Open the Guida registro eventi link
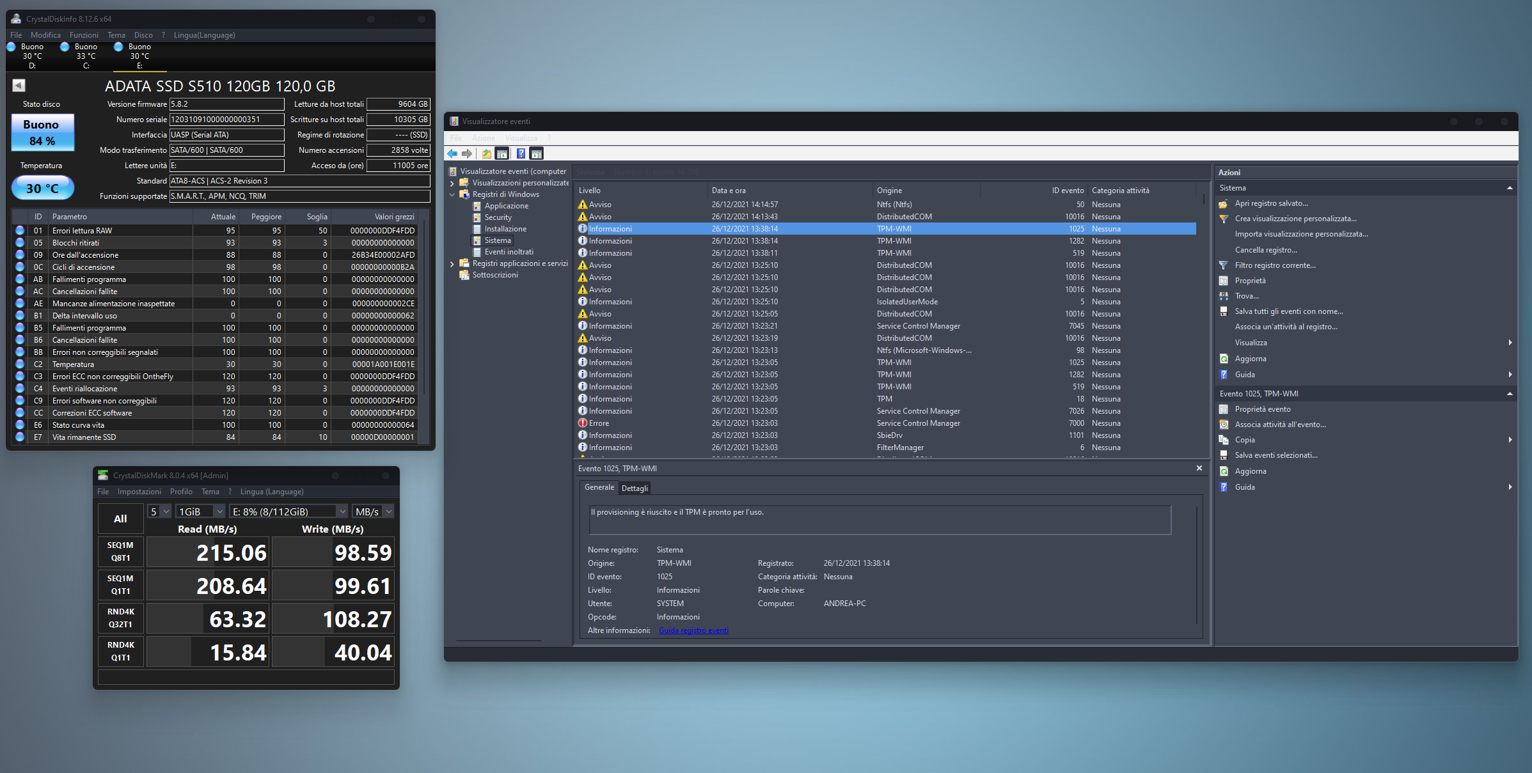This screenshot has height=773, width=1532. click(x=693, y=630)
